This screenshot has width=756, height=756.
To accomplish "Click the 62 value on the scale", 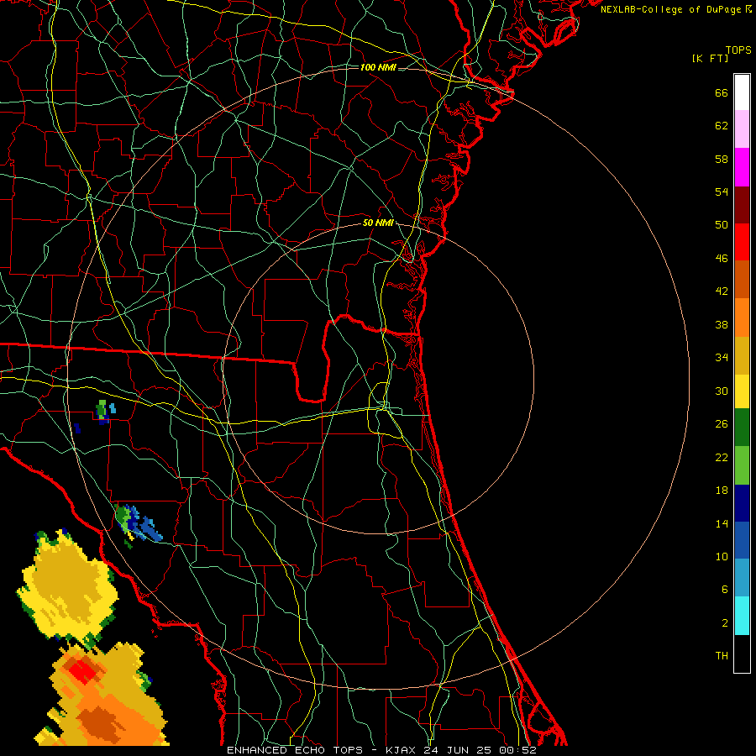I will point(722,125).
